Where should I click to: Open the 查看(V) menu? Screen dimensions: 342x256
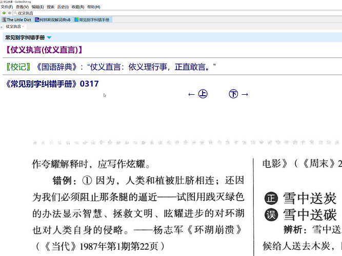[x=22, y=7]
